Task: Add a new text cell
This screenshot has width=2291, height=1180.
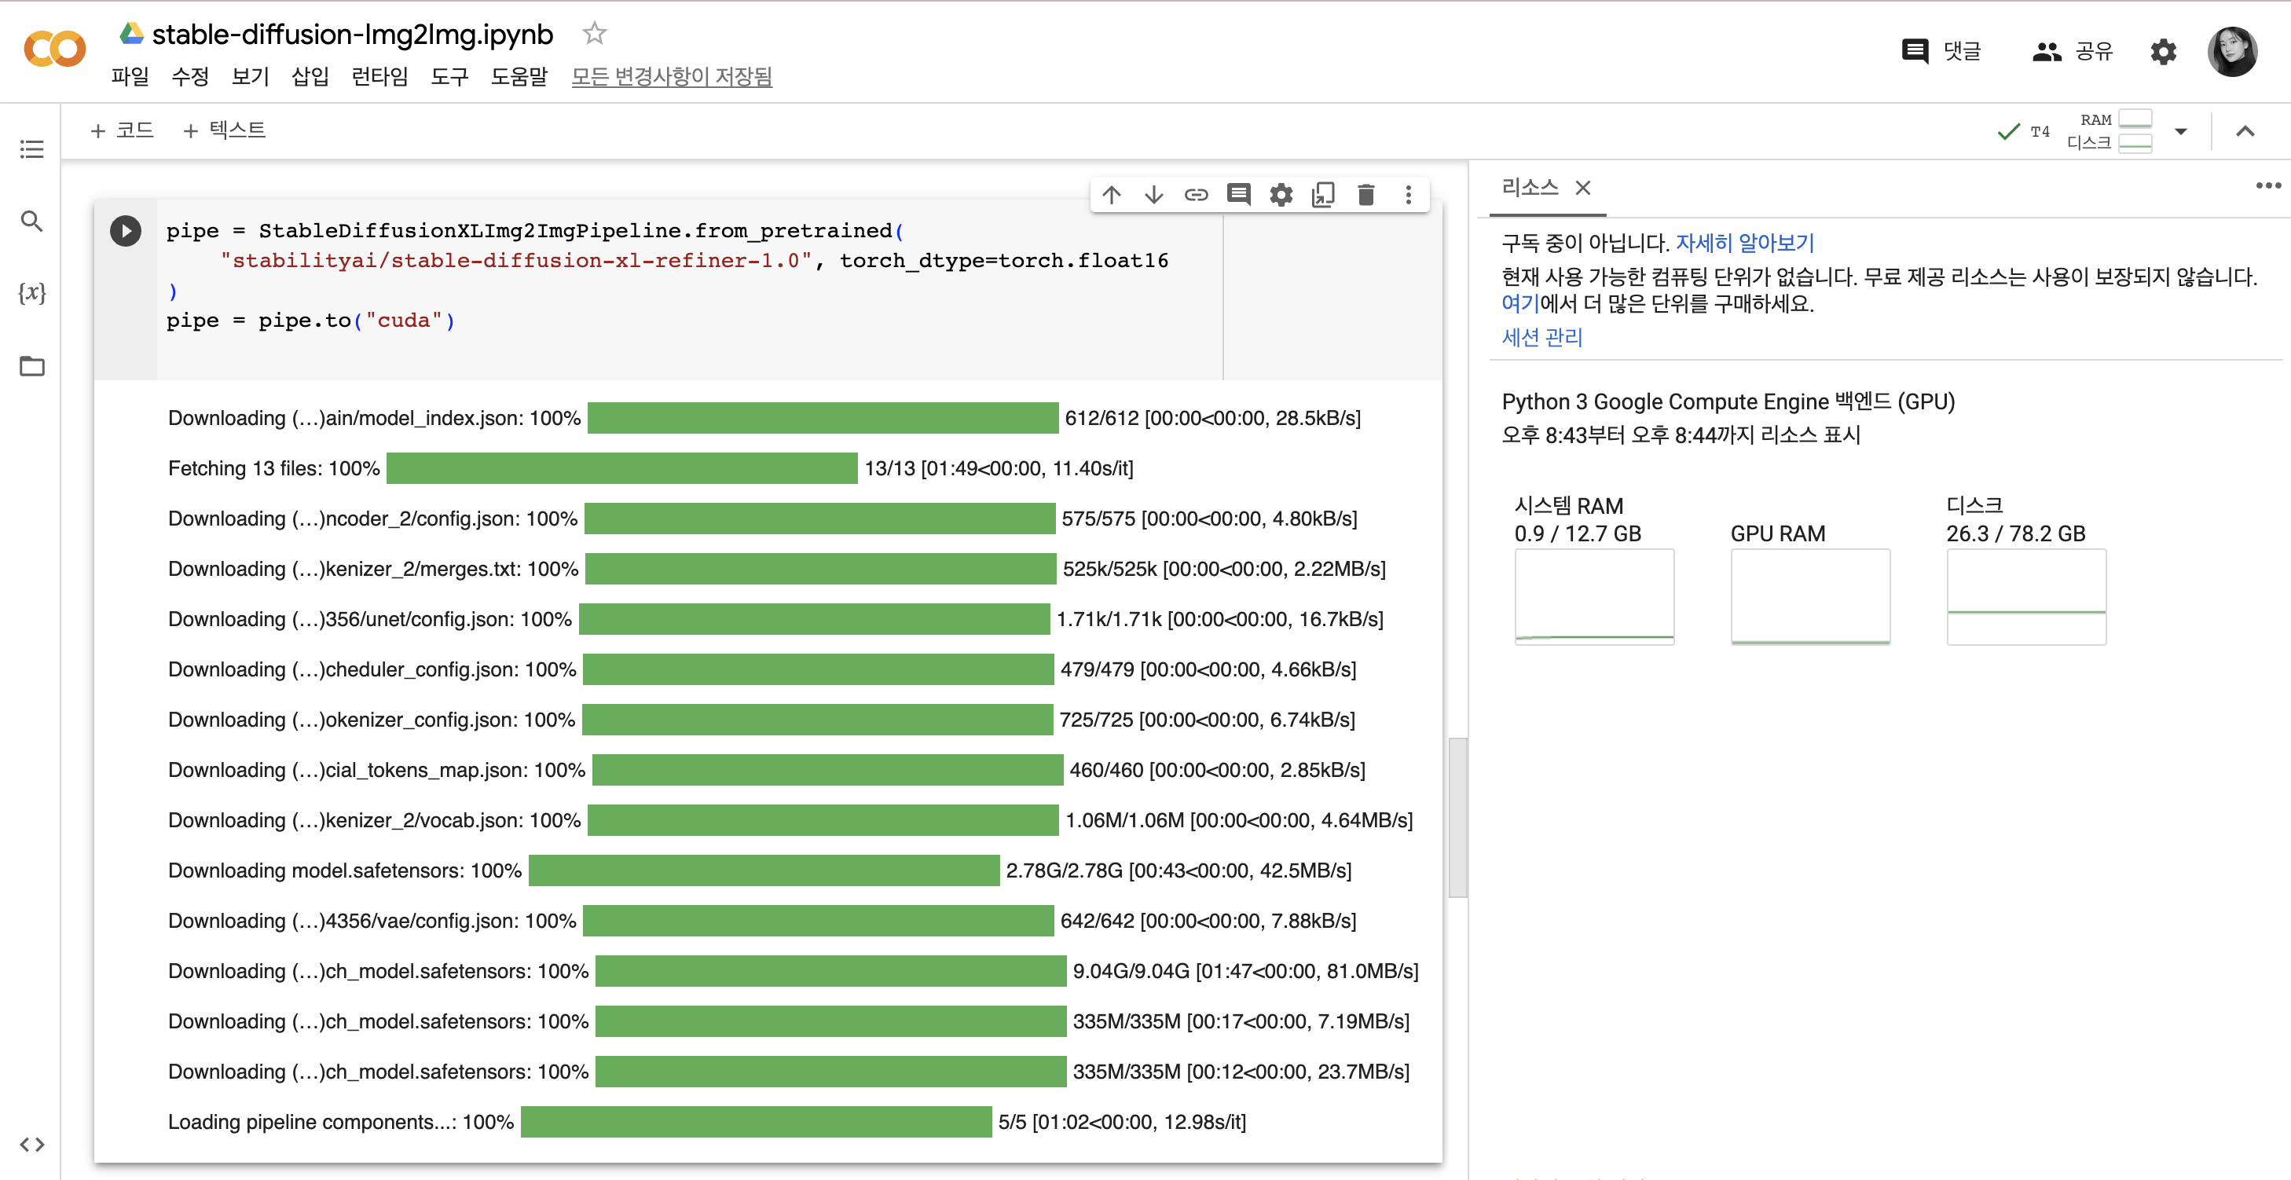Action: (x=224, y=130)
